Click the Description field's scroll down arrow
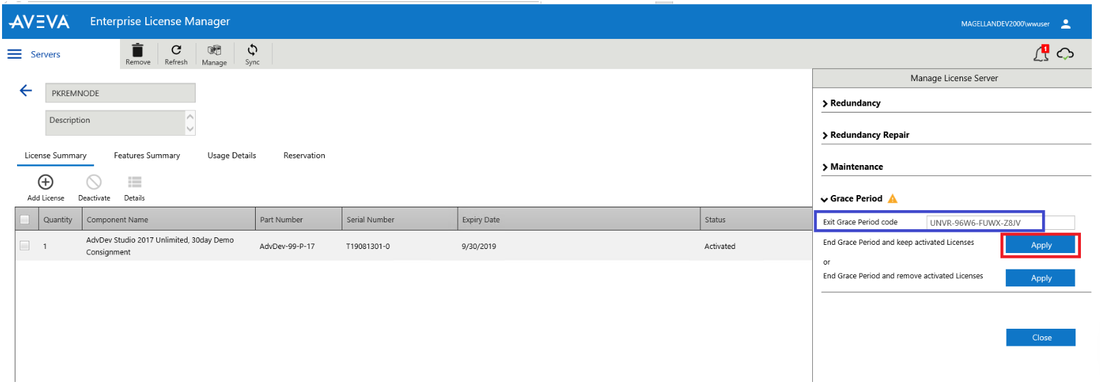 click(190, 129)
